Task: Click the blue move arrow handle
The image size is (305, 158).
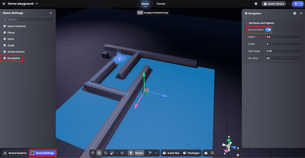Action: click(x=165, y=96)
